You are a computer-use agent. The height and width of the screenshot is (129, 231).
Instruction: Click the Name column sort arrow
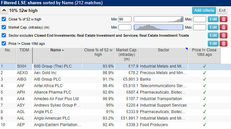63,50
